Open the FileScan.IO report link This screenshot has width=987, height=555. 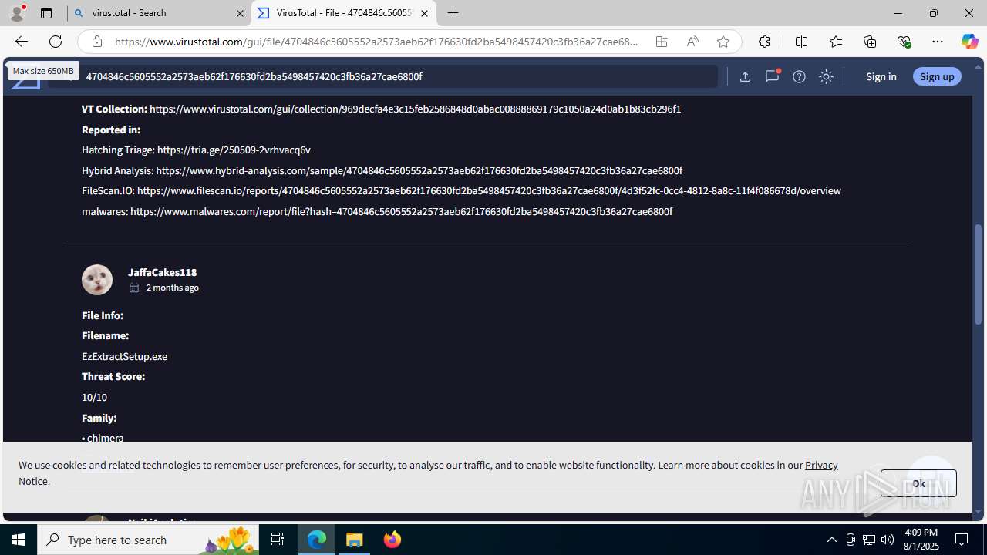coord(489,190)
